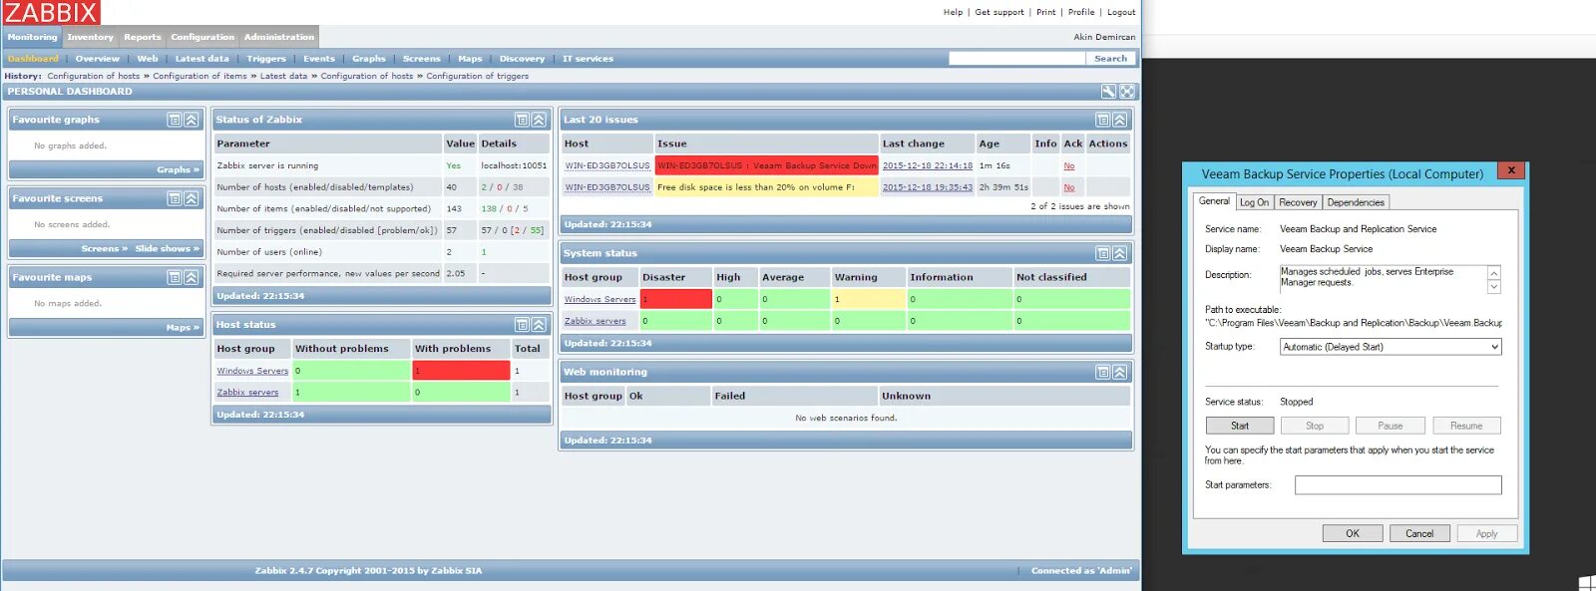1596x591 pixels.
Task: Switch to the Recovery tab
Action: click(1298, 202)
